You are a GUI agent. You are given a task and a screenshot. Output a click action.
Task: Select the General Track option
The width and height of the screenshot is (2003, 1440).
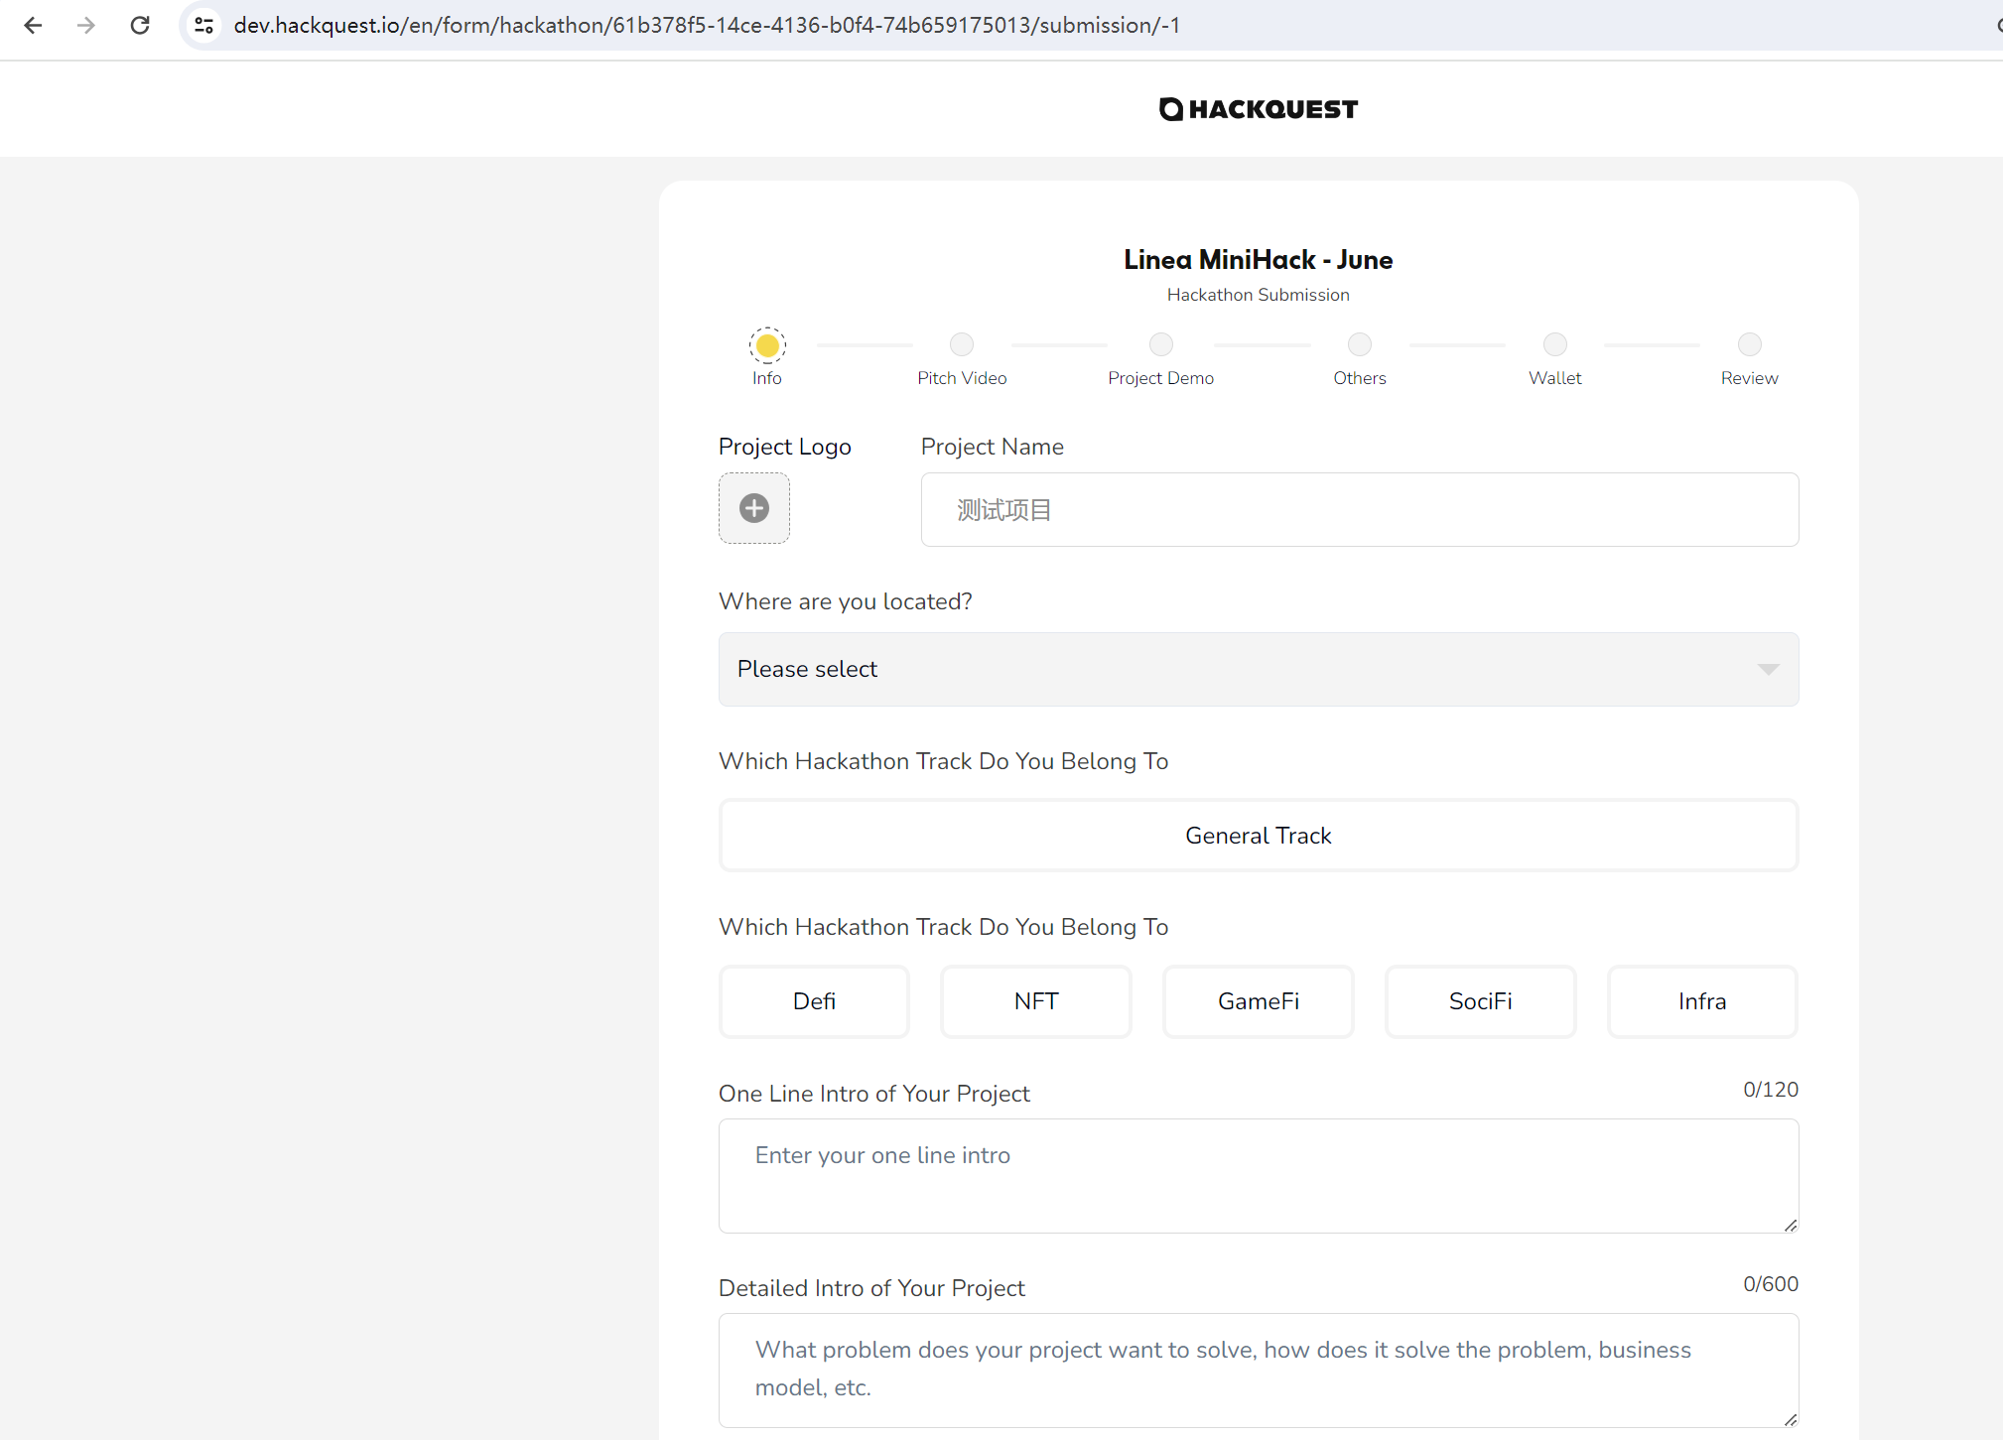(1259, 836)
